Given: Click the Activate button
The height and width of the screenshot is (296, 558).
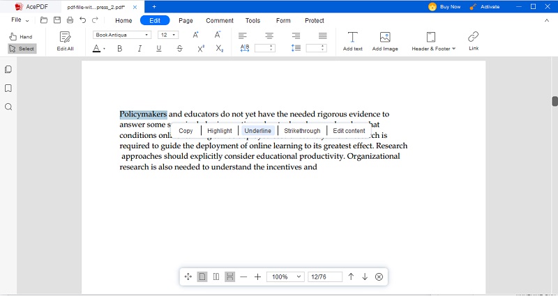Looking at the screenshot, I should click(484, 6).
